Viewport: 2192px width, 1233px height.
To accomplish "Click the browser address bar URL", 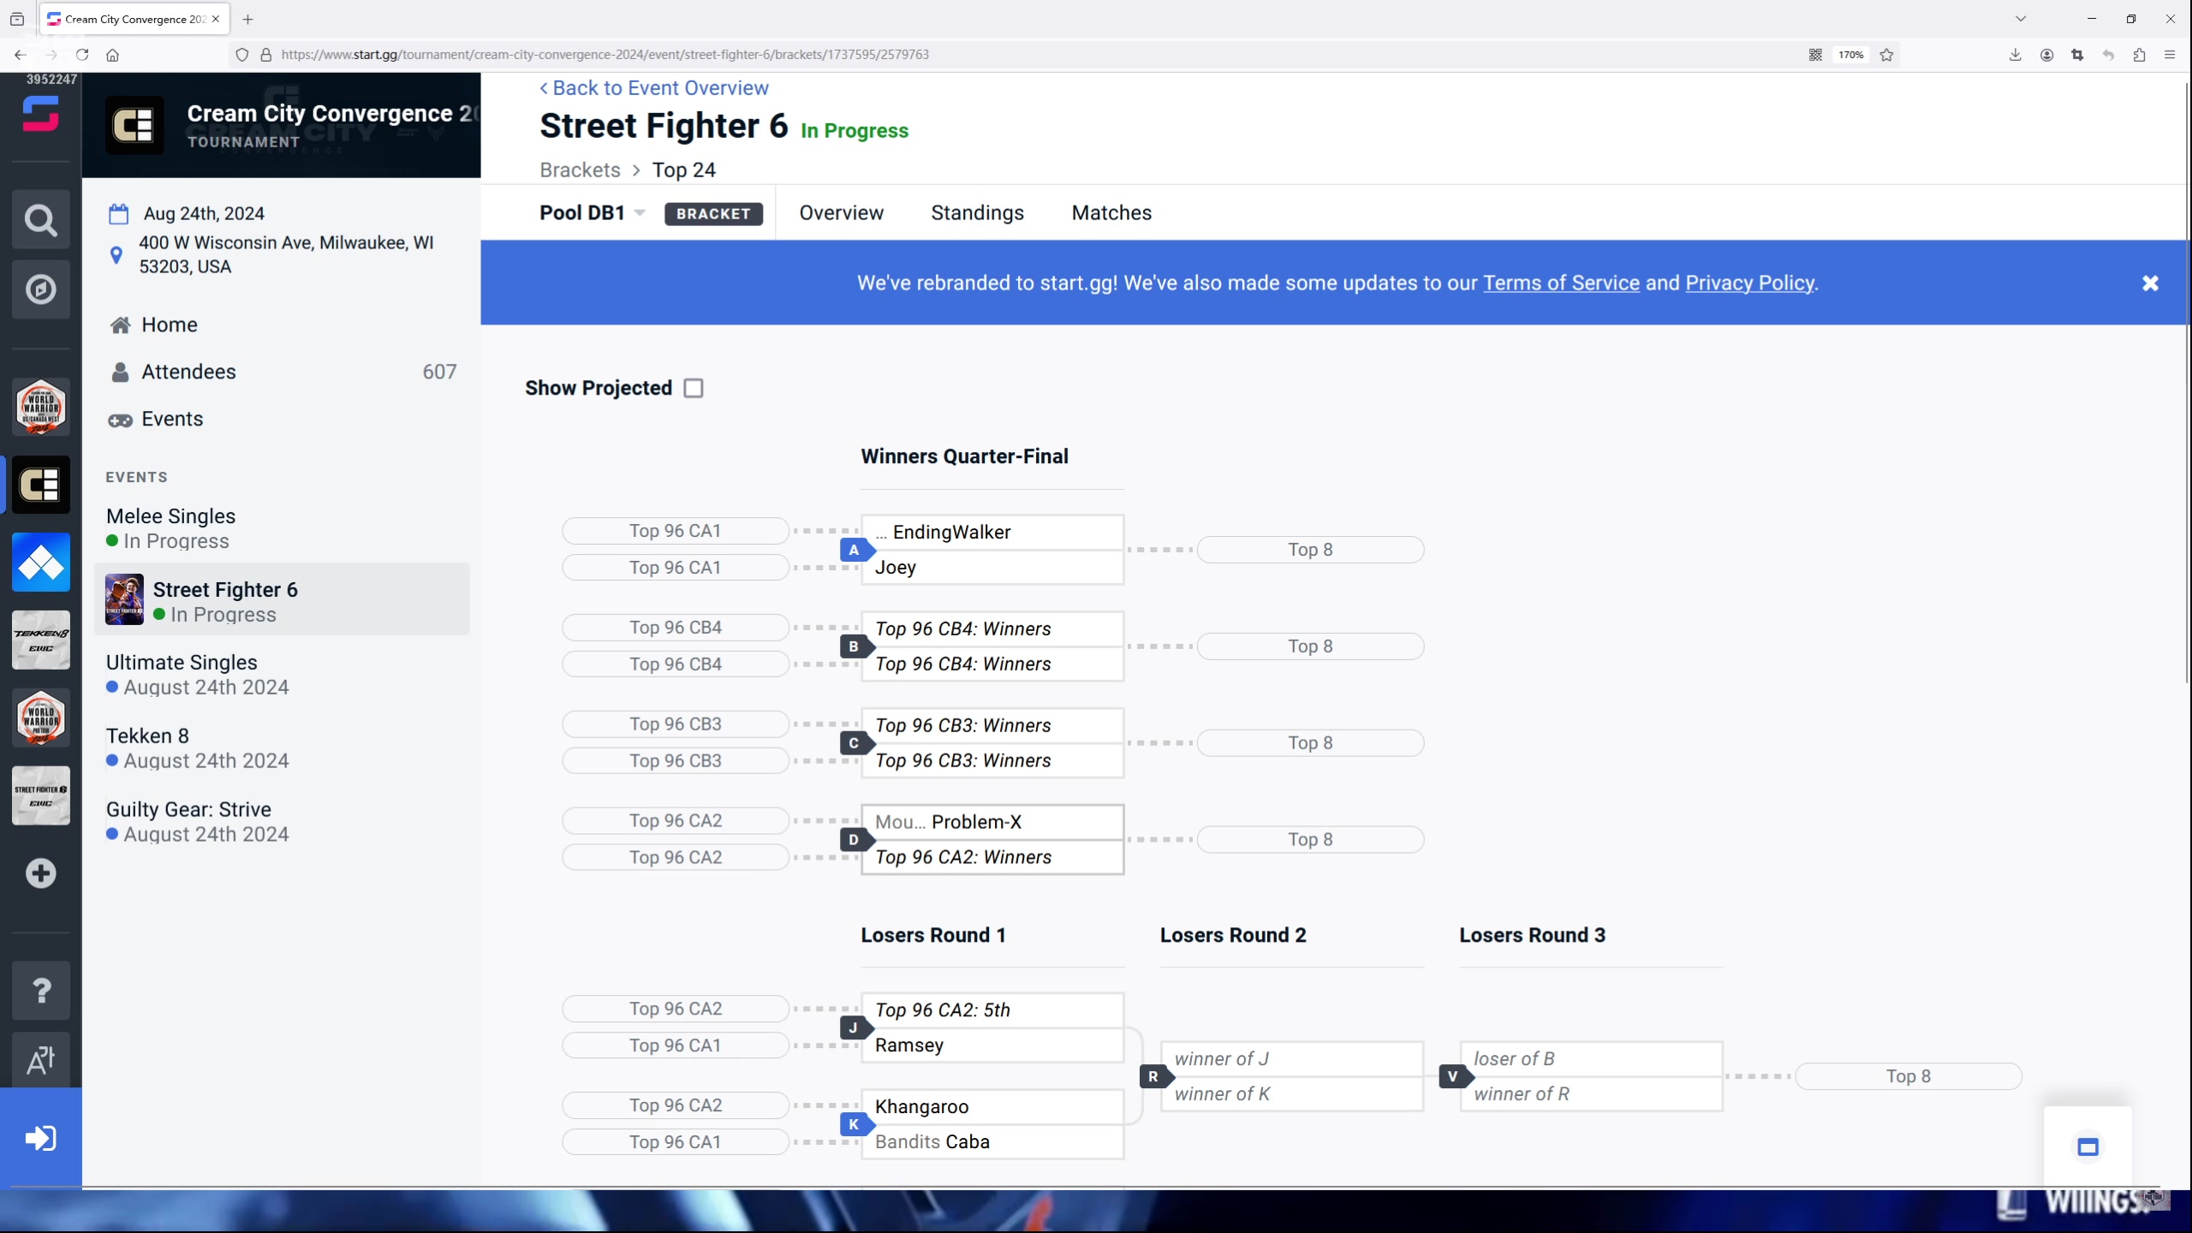I will (605, 55).
